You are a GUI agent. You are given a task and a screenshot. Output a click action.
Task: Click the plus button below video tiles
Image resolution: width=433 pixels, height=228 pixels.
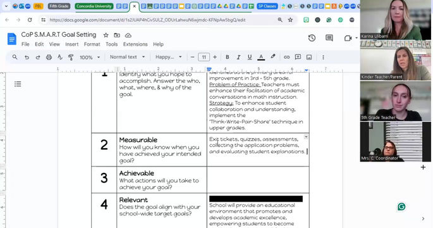[x=423, y=167]
